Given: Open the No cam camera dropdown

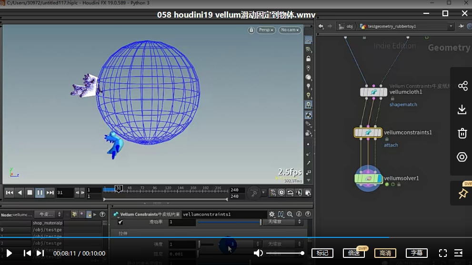Looking at the screenshot, I should pyautogui.click(x=290, y=30).
